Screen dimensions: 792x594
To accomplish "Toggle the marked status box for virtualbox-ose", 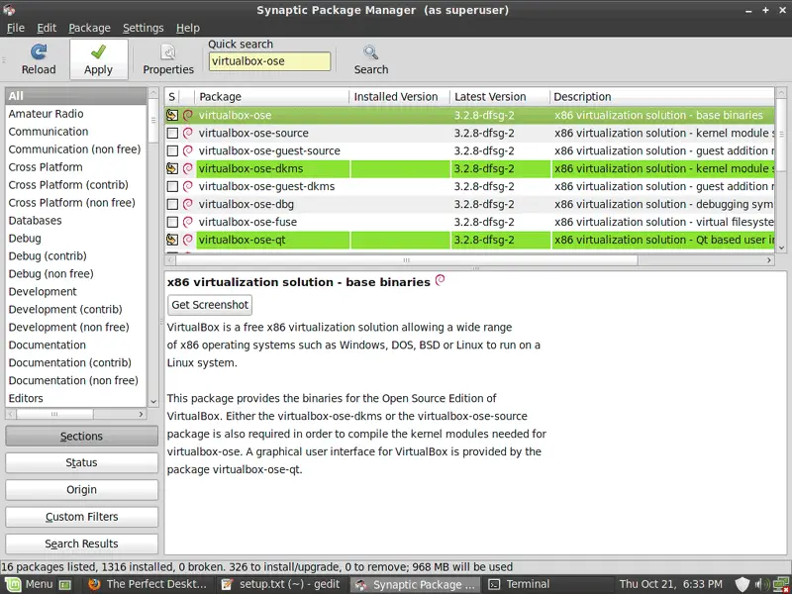I will (172, 115).
